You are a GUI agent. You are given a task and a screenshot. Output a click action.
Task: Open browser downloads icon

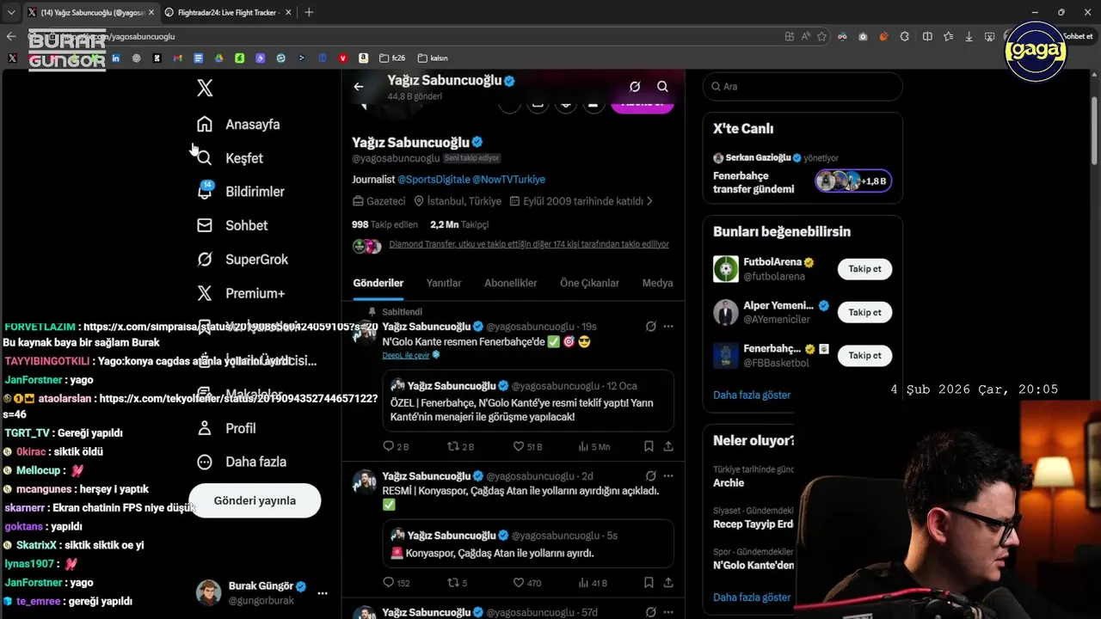(x=969, y=36)
